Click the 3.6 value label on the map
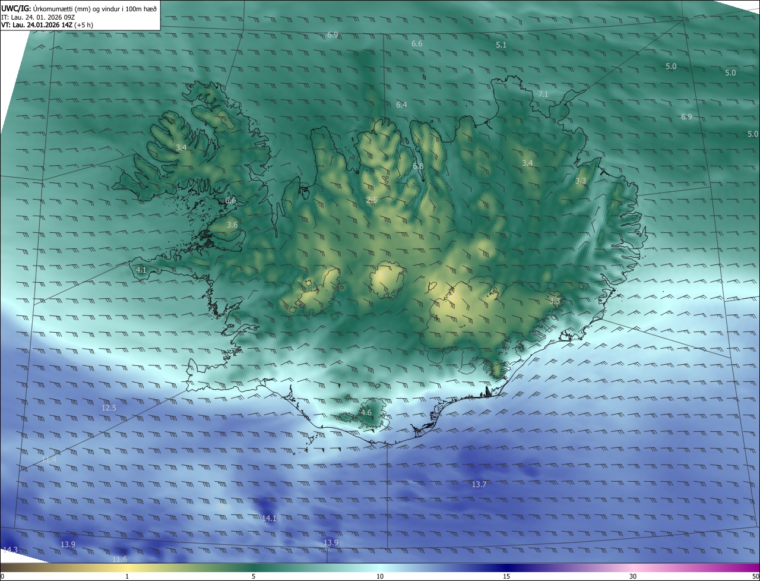 232,225
